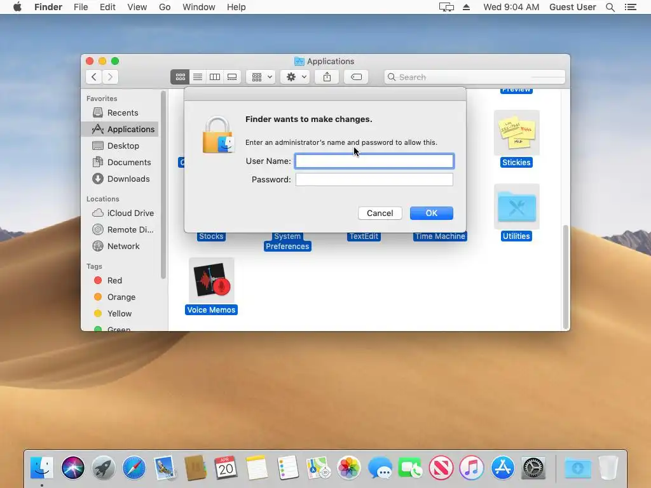Open Maps from the Dock
The width and height of the screenshot is (651, 488).
(x=318, y=468)
